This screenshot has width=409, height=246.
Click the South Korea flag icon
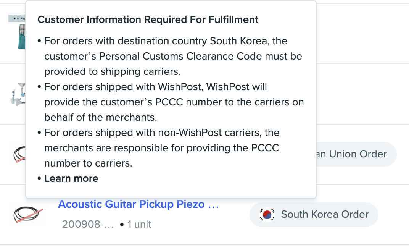click(x=267, y=215)
